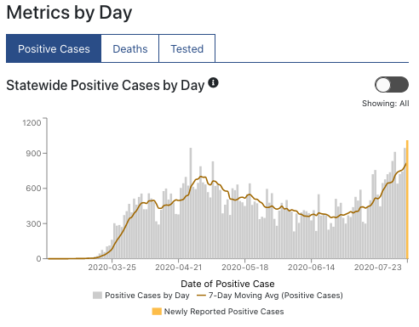Open the Tested tab

click(x=187, y=48)
